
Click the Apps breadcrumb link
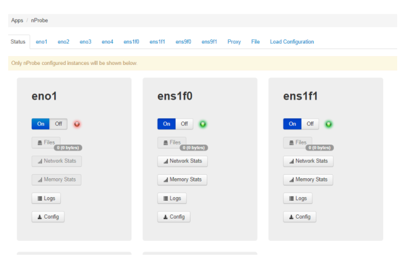tap(17, 20)
